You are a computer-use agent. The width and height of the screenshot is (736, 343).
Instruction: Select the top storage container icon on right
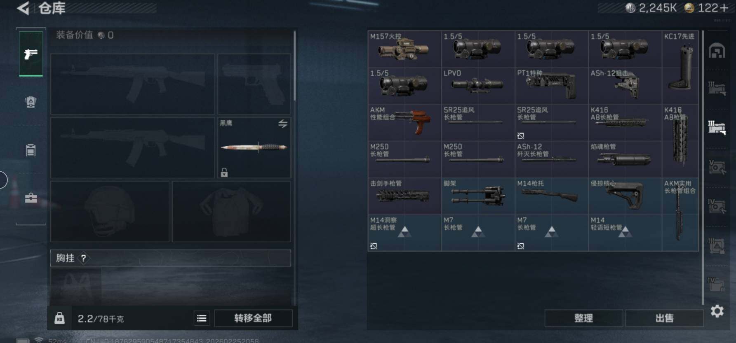[x=717, y=51]
